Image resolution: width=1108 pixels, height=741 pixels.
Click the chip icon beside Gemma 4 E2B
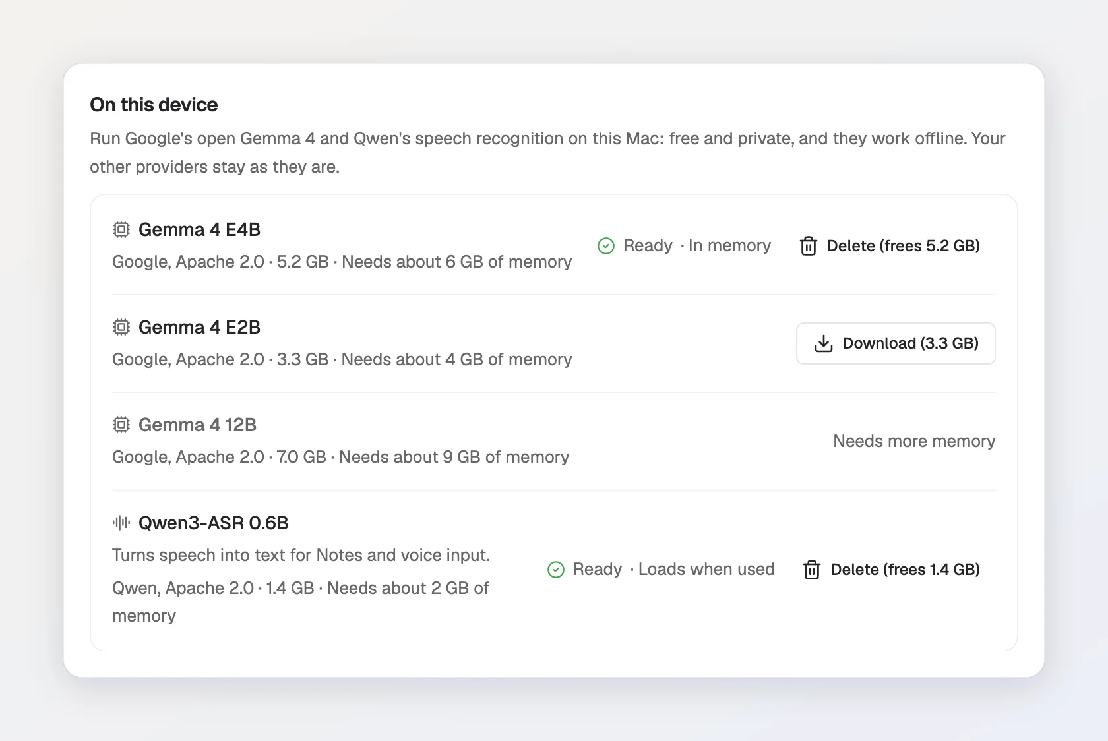pos(121,327)
